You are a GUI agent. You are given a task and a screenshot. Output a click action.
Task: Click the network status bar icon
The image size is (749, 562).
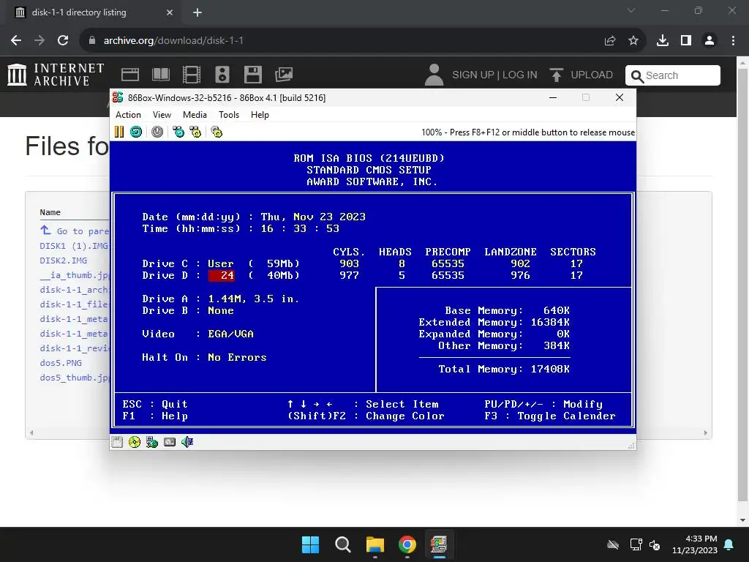[x=152, y=442]
